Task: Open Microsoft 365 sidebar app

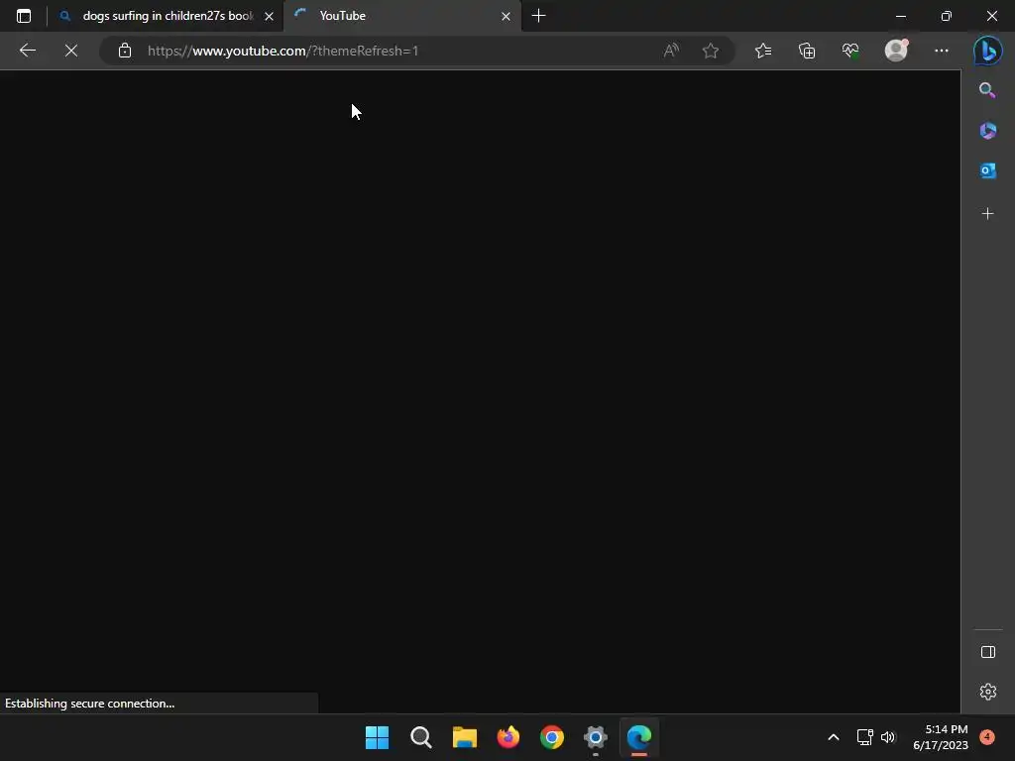Action: (x=988, y=131)
